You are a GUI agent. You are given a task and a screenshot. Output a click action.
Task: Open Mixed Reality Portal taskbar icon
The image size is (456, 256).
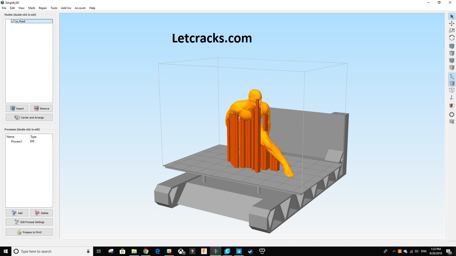click(262, 251)
